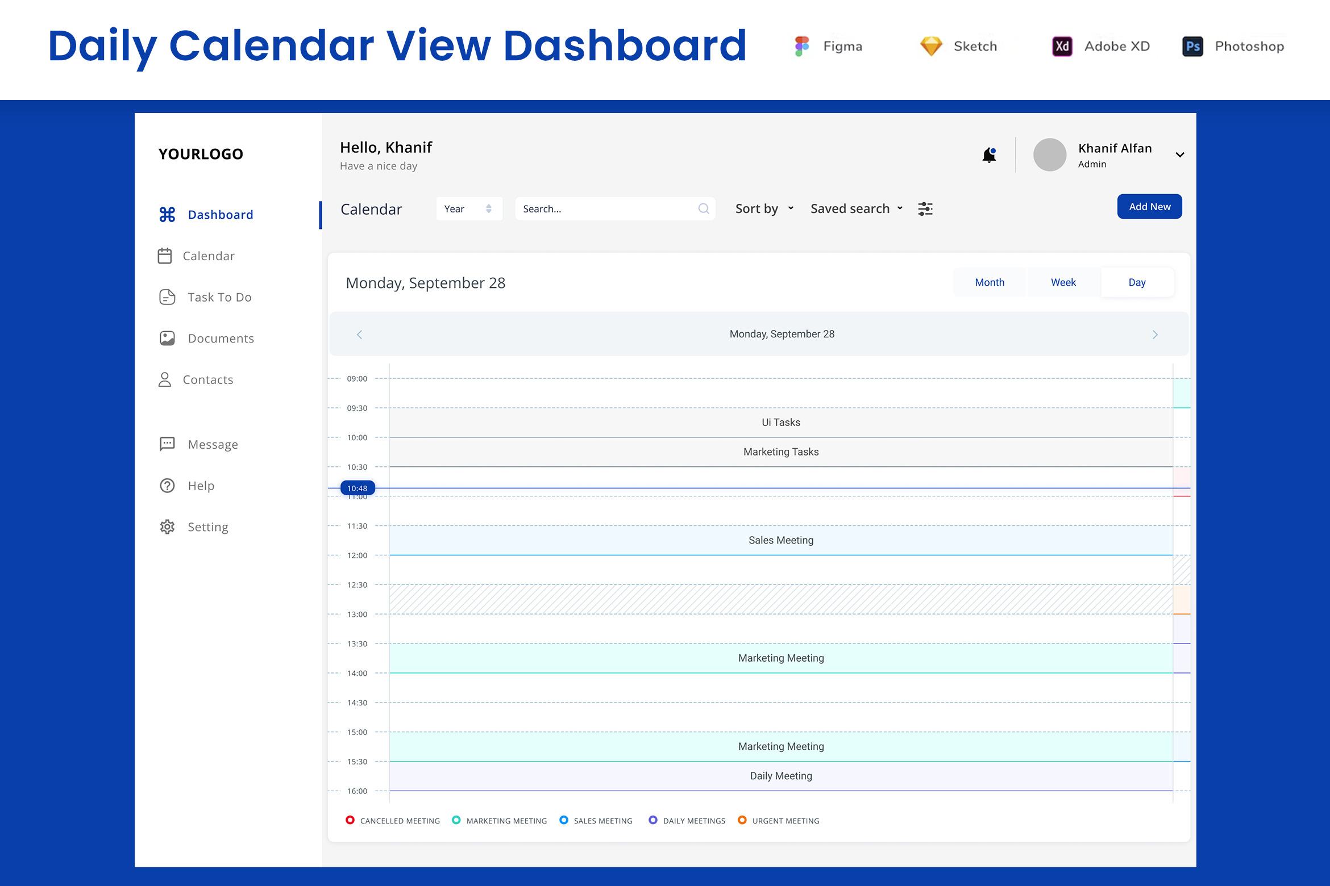Viewport: 1330px width, 886px height.
Task: Click the notification bell icon
Action: (x=989, y=154)
